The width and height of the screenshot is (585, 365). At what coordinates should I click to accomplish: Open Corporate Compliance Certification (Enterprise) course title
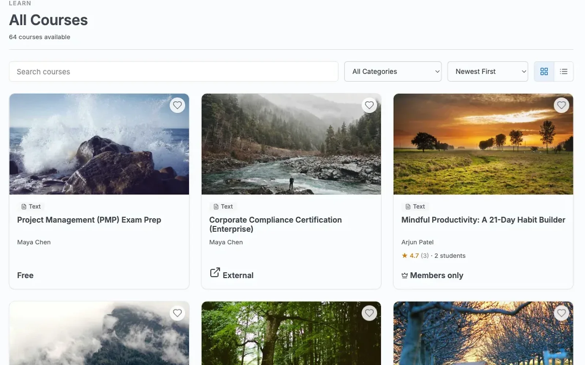(275, 224)
